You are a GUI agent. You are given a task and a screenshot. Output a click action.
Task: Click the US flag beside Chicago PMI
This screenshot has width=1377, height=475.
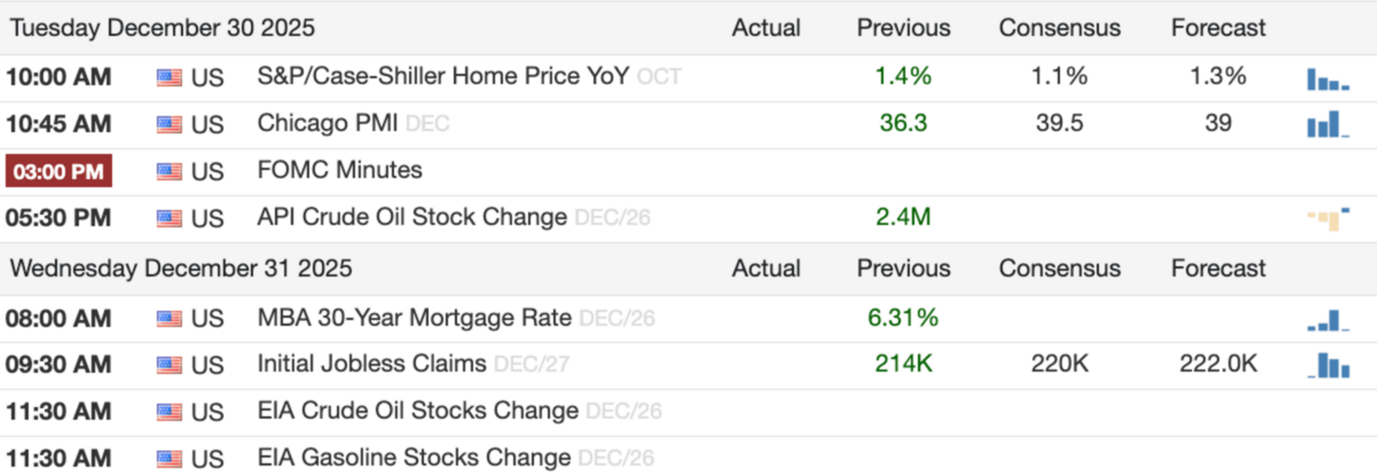pos(169,124)
